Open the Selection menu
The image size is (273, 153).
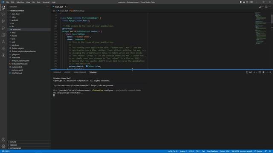(x=20, y=2)
